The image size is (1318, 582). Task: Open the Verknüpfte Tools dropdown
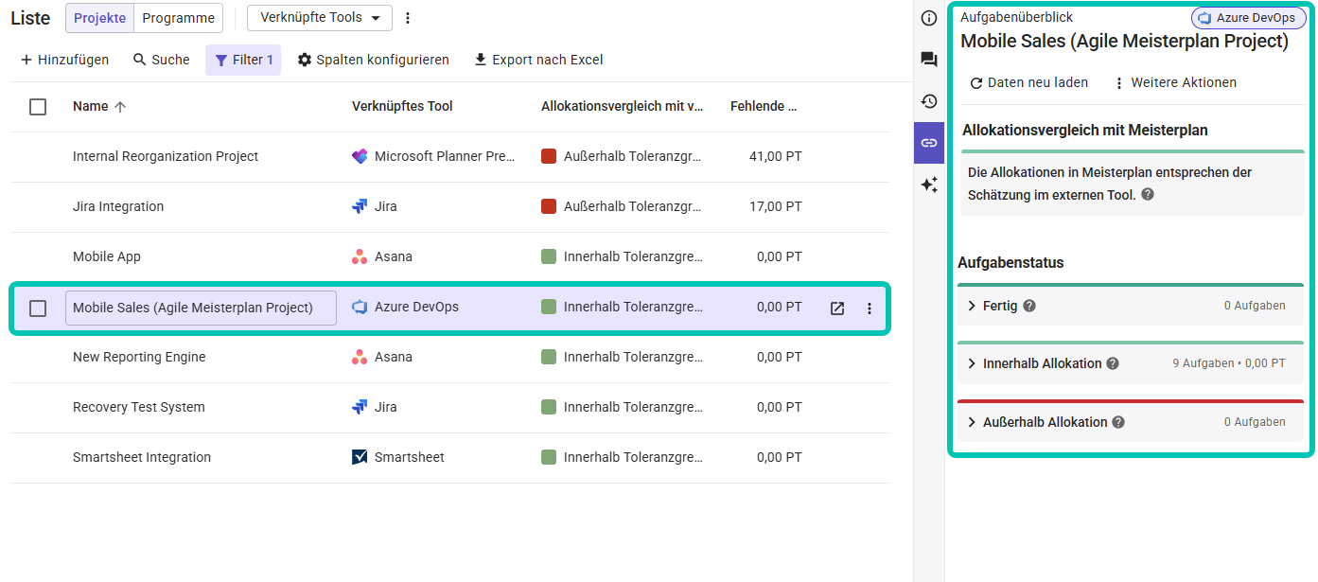(x=320, y=18)
